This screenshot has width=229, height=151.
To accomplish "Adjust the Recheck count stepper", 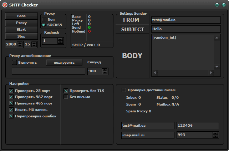I will pos(60,41).
